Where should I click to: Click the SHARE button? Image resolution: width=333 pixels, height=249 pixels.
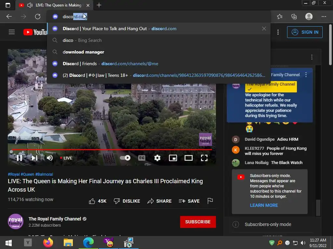tap(159, 201)
